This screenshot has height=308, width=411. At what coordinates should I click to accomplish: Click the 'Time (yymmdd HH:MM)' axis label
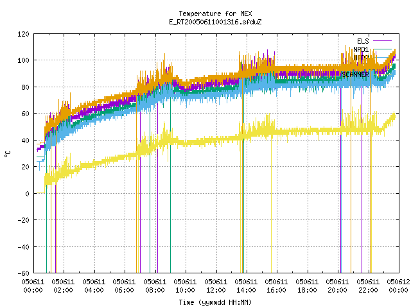click(x=216, y=302)
